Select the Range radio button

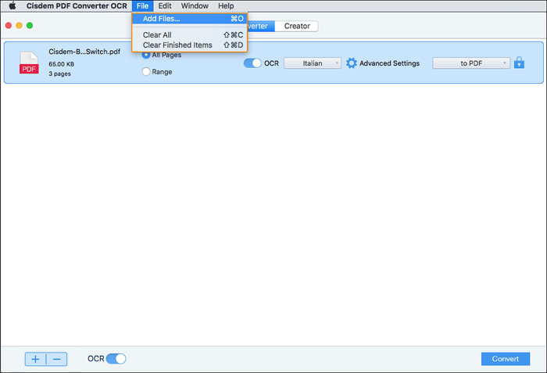(146, 72)
